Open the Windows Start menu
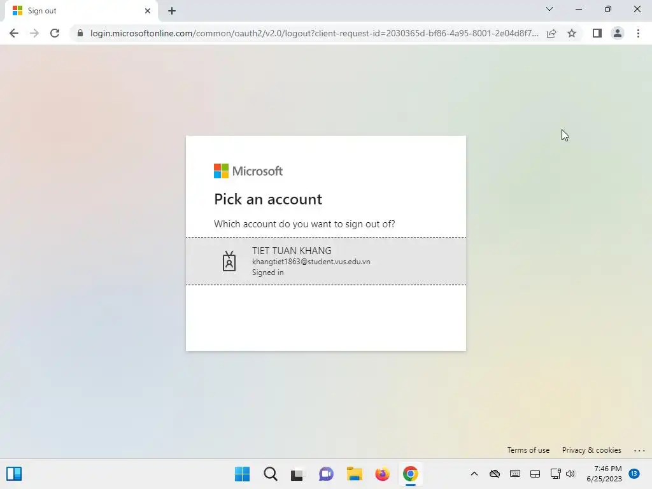The height and width of the screenshot is (489, 652). coord(243,474)
